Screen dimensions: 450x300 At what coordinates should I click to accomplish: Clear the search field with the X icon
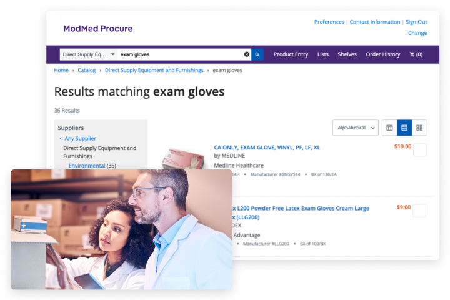(246, 54)
